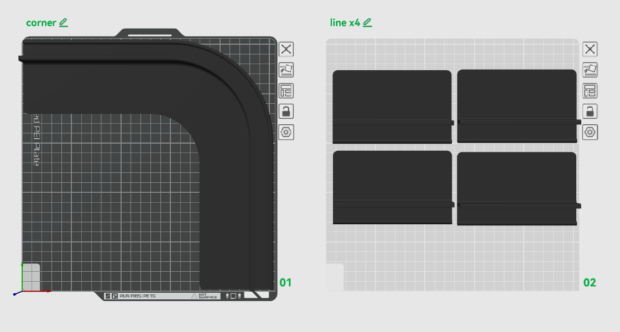Image resolution: width=620 pixels, height=332 pixels.
Task: Edit the "line x4" plate name with pencil icon
Action: pos(368,23)
